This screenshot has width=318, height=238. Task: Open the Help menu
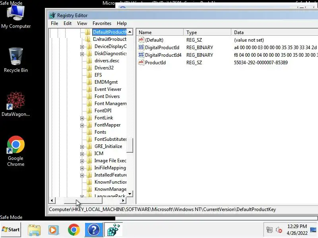pyautogui.click(x=122, y=23)
